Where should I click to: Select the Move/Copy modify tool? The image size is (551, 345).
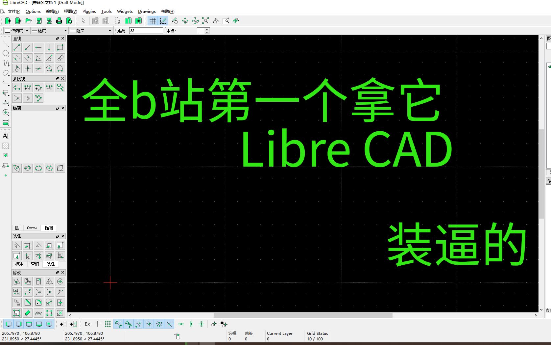click(17, 281)
